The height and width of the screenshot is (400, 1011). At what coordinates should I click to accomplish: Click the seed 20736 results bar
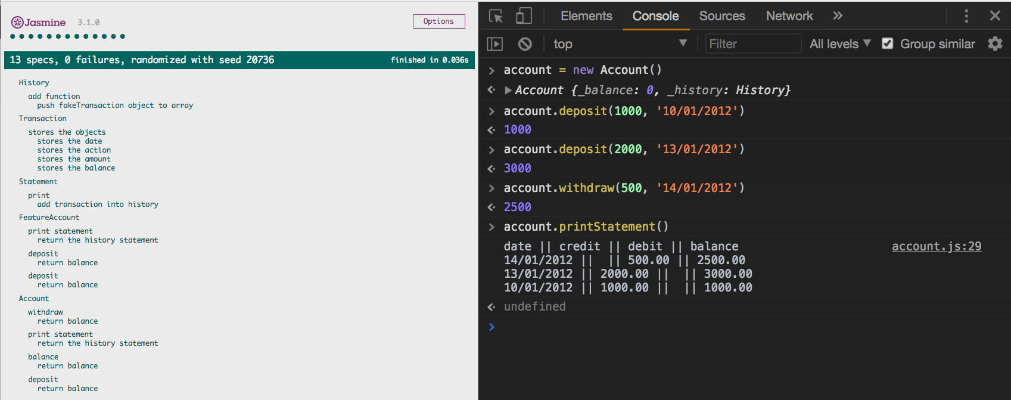pos(239,60)
